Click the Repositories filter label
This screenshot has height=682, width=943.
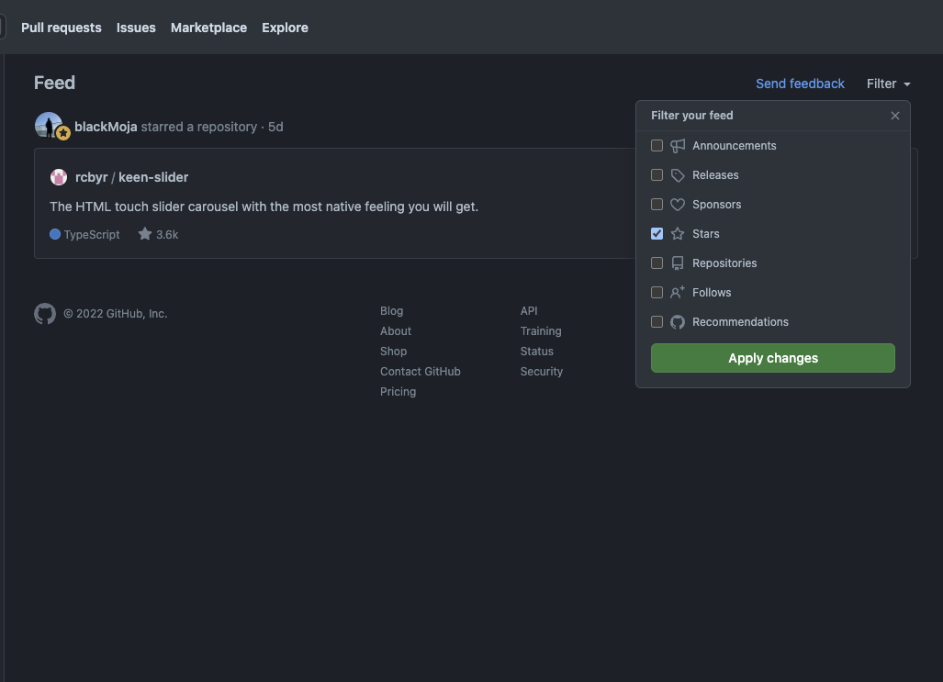click(x=724, y=263)
